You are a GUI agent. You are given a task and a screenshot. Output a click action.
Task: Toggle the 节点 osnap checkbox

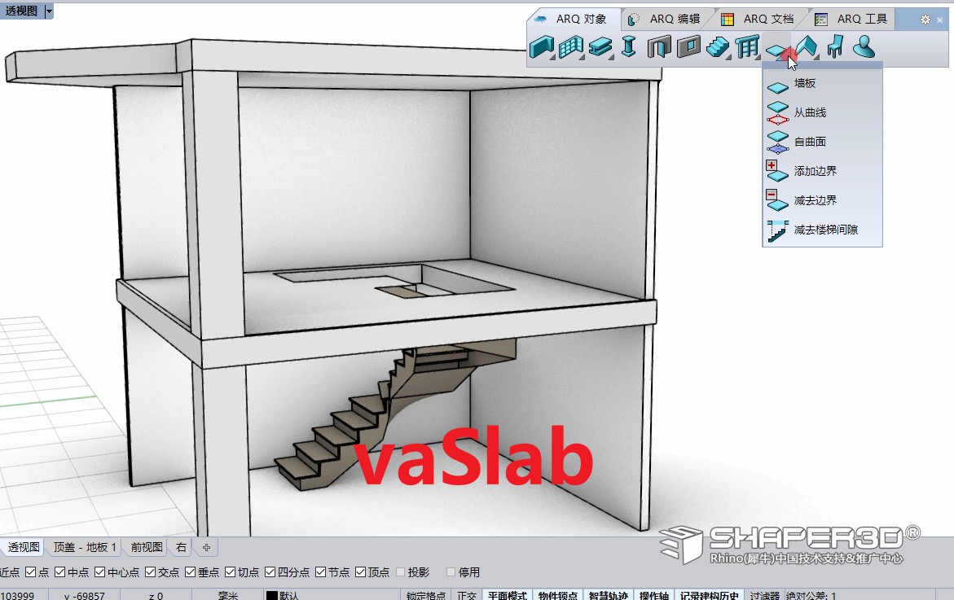pyautogui.click(x=321, y=572)
